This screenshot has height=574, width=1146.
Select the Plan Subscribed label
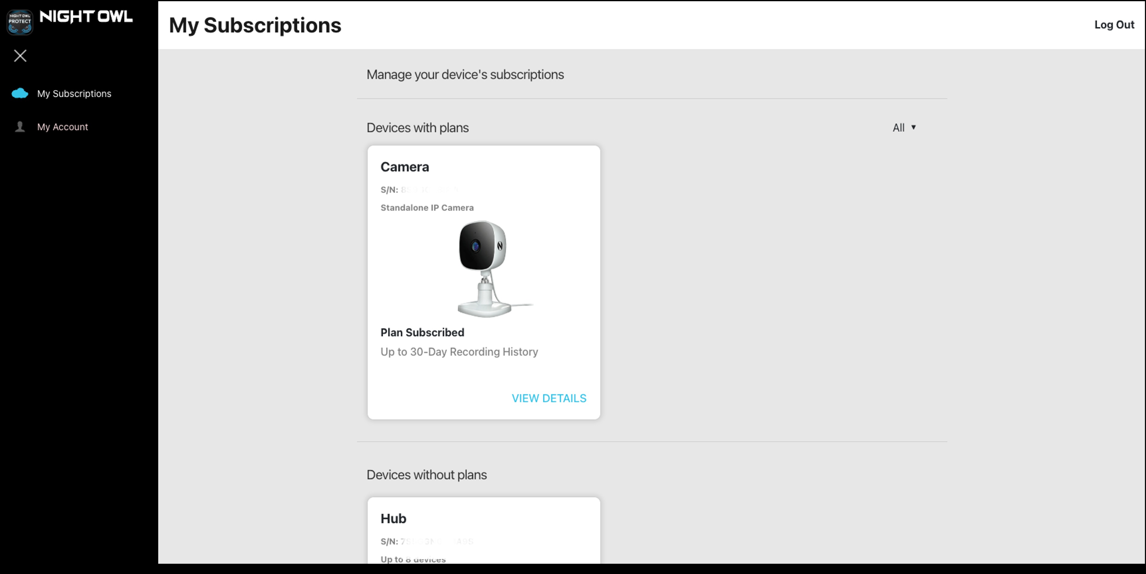click(422, 332)
